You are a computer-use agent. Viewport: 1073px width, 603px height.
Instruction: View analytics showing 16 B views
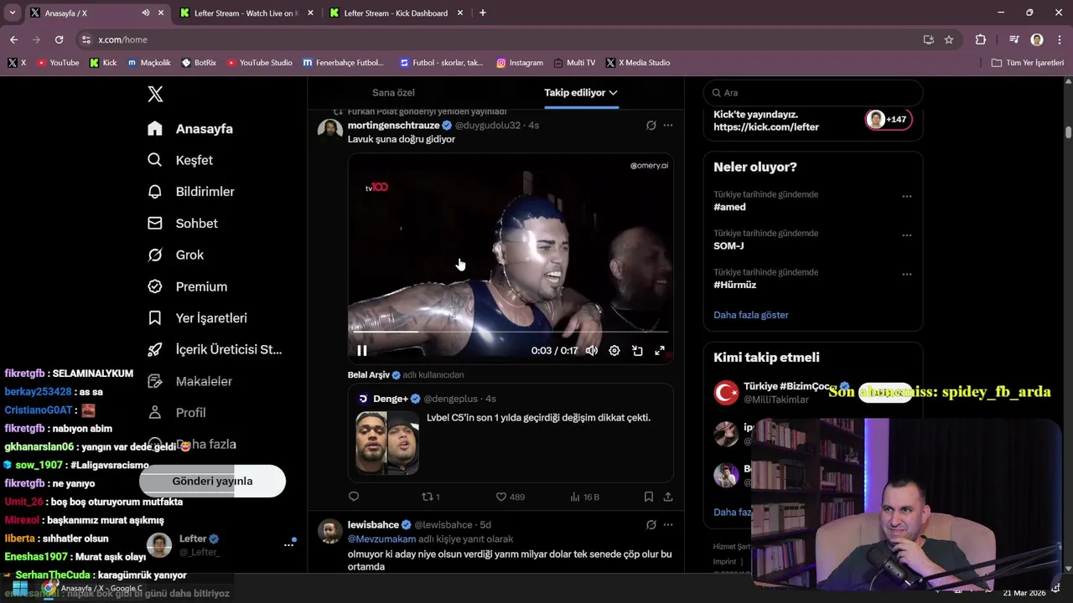click(x=584, y=497)
